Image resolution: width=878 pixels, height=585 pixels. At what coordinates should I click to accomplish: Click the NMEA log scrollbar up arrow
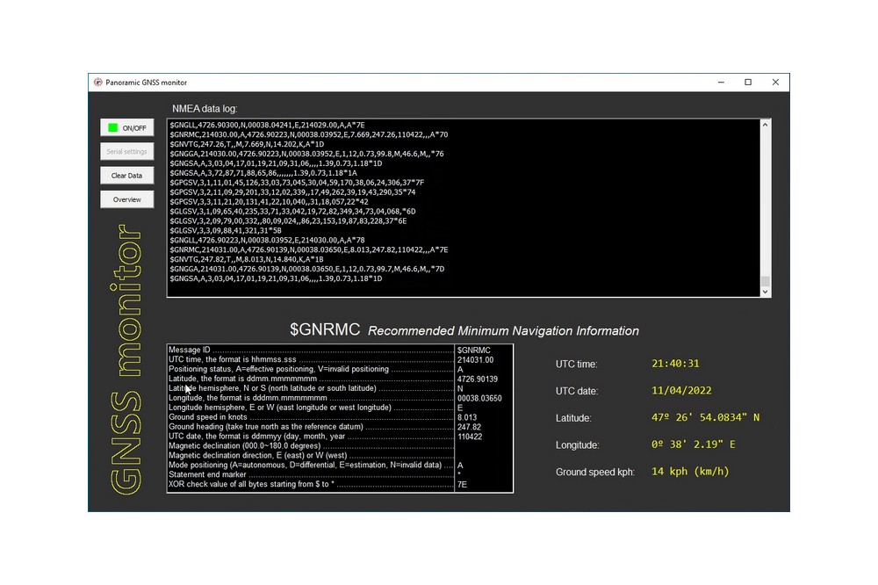[765, 125]
